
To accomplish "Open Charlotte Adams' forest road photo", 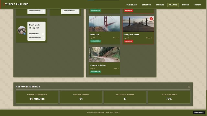I will pyautogui.click(x=104, y=55).
